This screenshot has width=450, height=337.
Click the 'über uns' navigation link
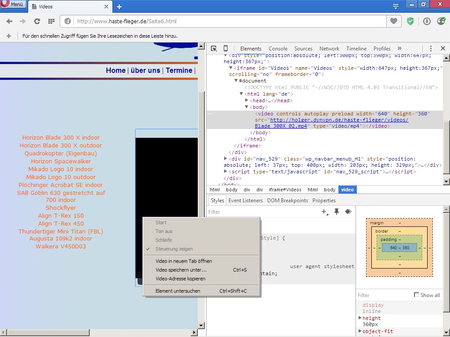145,70
